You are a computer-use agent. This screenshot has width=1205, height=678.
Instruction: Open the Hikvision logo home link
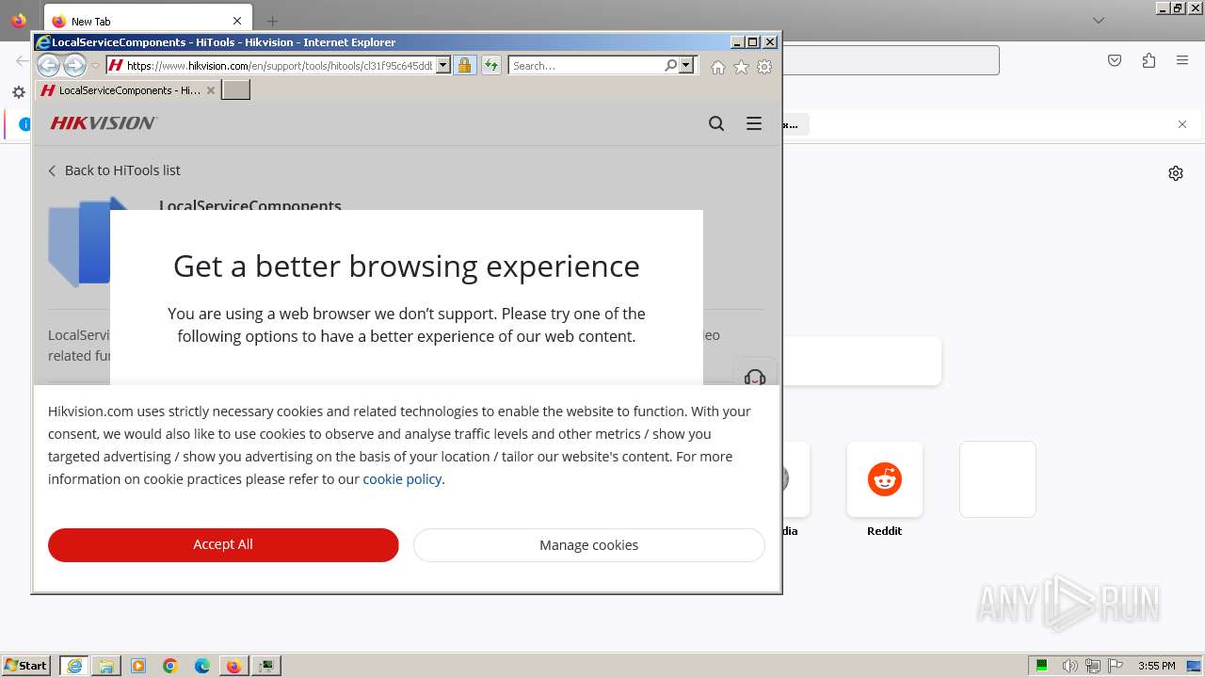[104, 122]
